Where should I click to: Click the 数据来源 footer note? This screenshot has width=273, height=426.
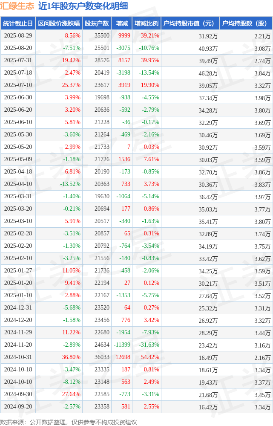click(69, 422)
